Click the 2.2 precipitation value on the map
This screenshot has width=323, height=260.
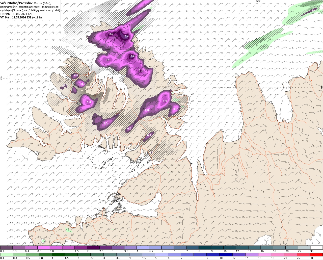point(141,71)
